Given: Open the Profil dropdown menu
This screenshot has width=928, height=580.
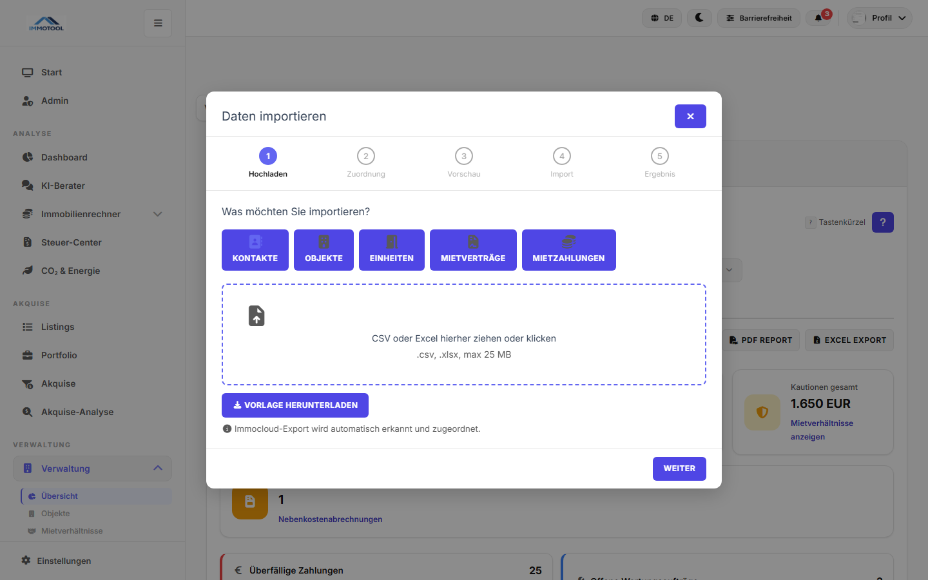Looking at the screenshot, I should click(880, 18).
